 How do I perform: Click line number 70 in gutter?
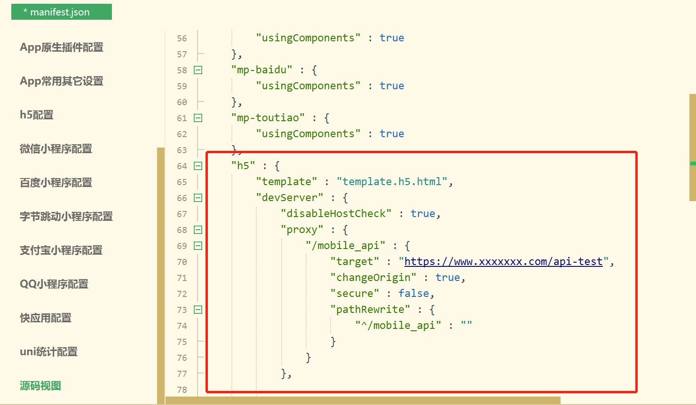[182, 262]
